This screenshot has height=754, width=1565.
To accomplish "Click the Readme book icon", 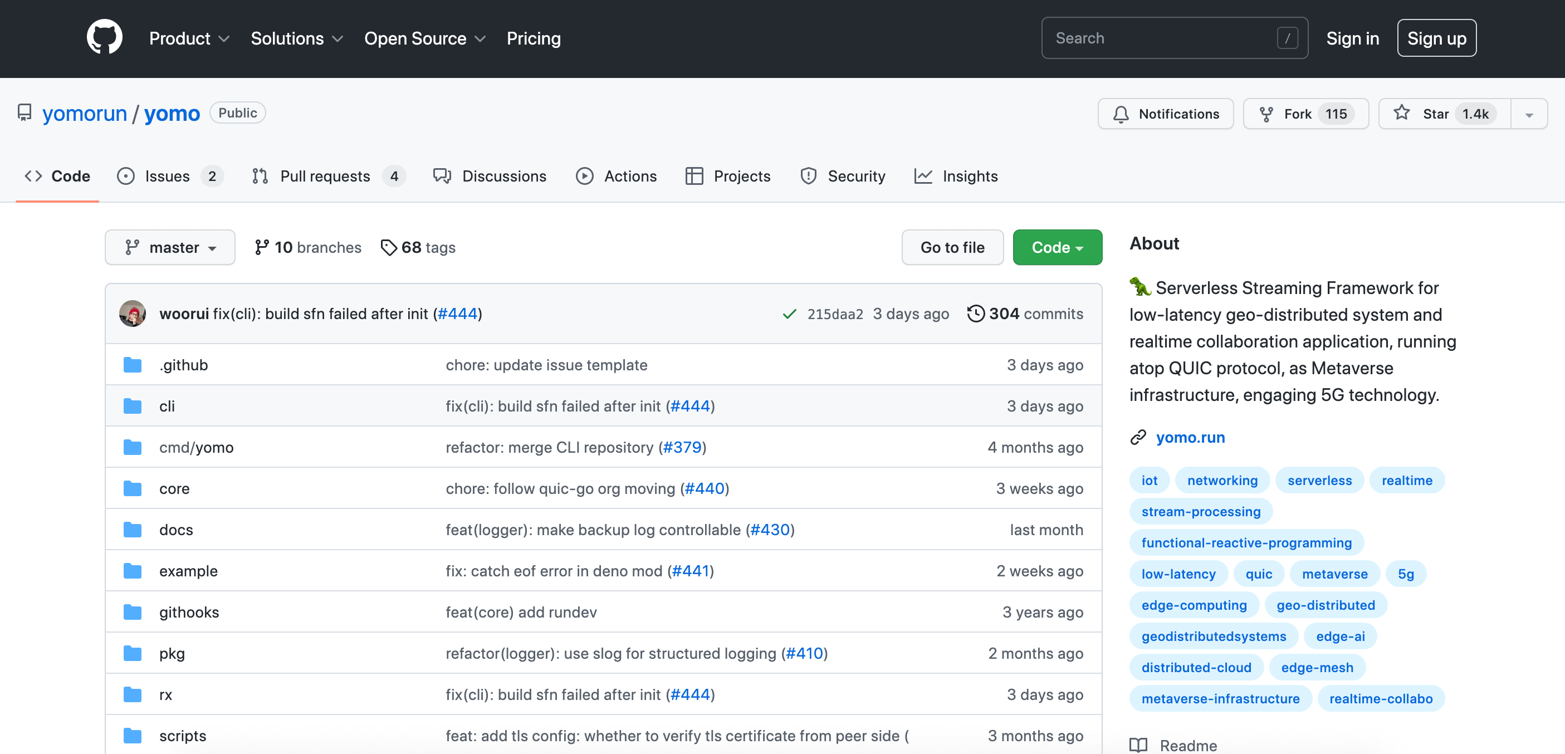I will pyautogui.click(x=1138, y=745).
